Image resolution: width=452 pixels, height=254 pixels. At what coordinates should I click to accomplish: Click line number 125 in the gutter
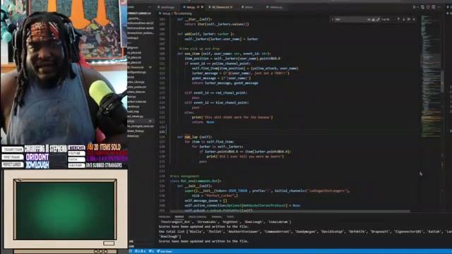click(162, 132)
